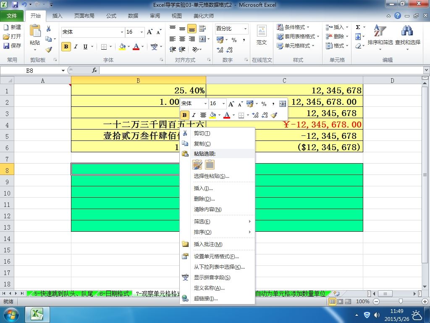Click the Format Painter brush in clipboard group
This screenshot has width=430, height=323.
coord(49,50)
